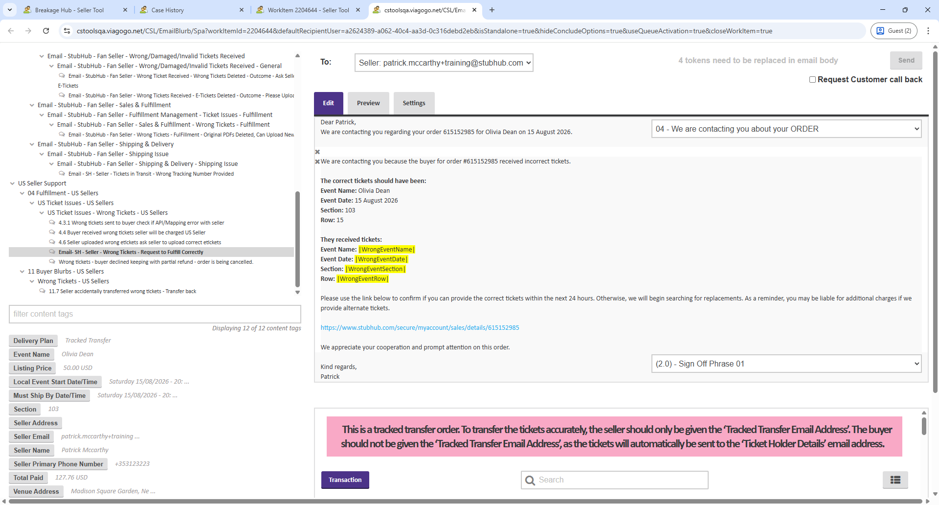Click the browser reload icon

coord(46,31)
